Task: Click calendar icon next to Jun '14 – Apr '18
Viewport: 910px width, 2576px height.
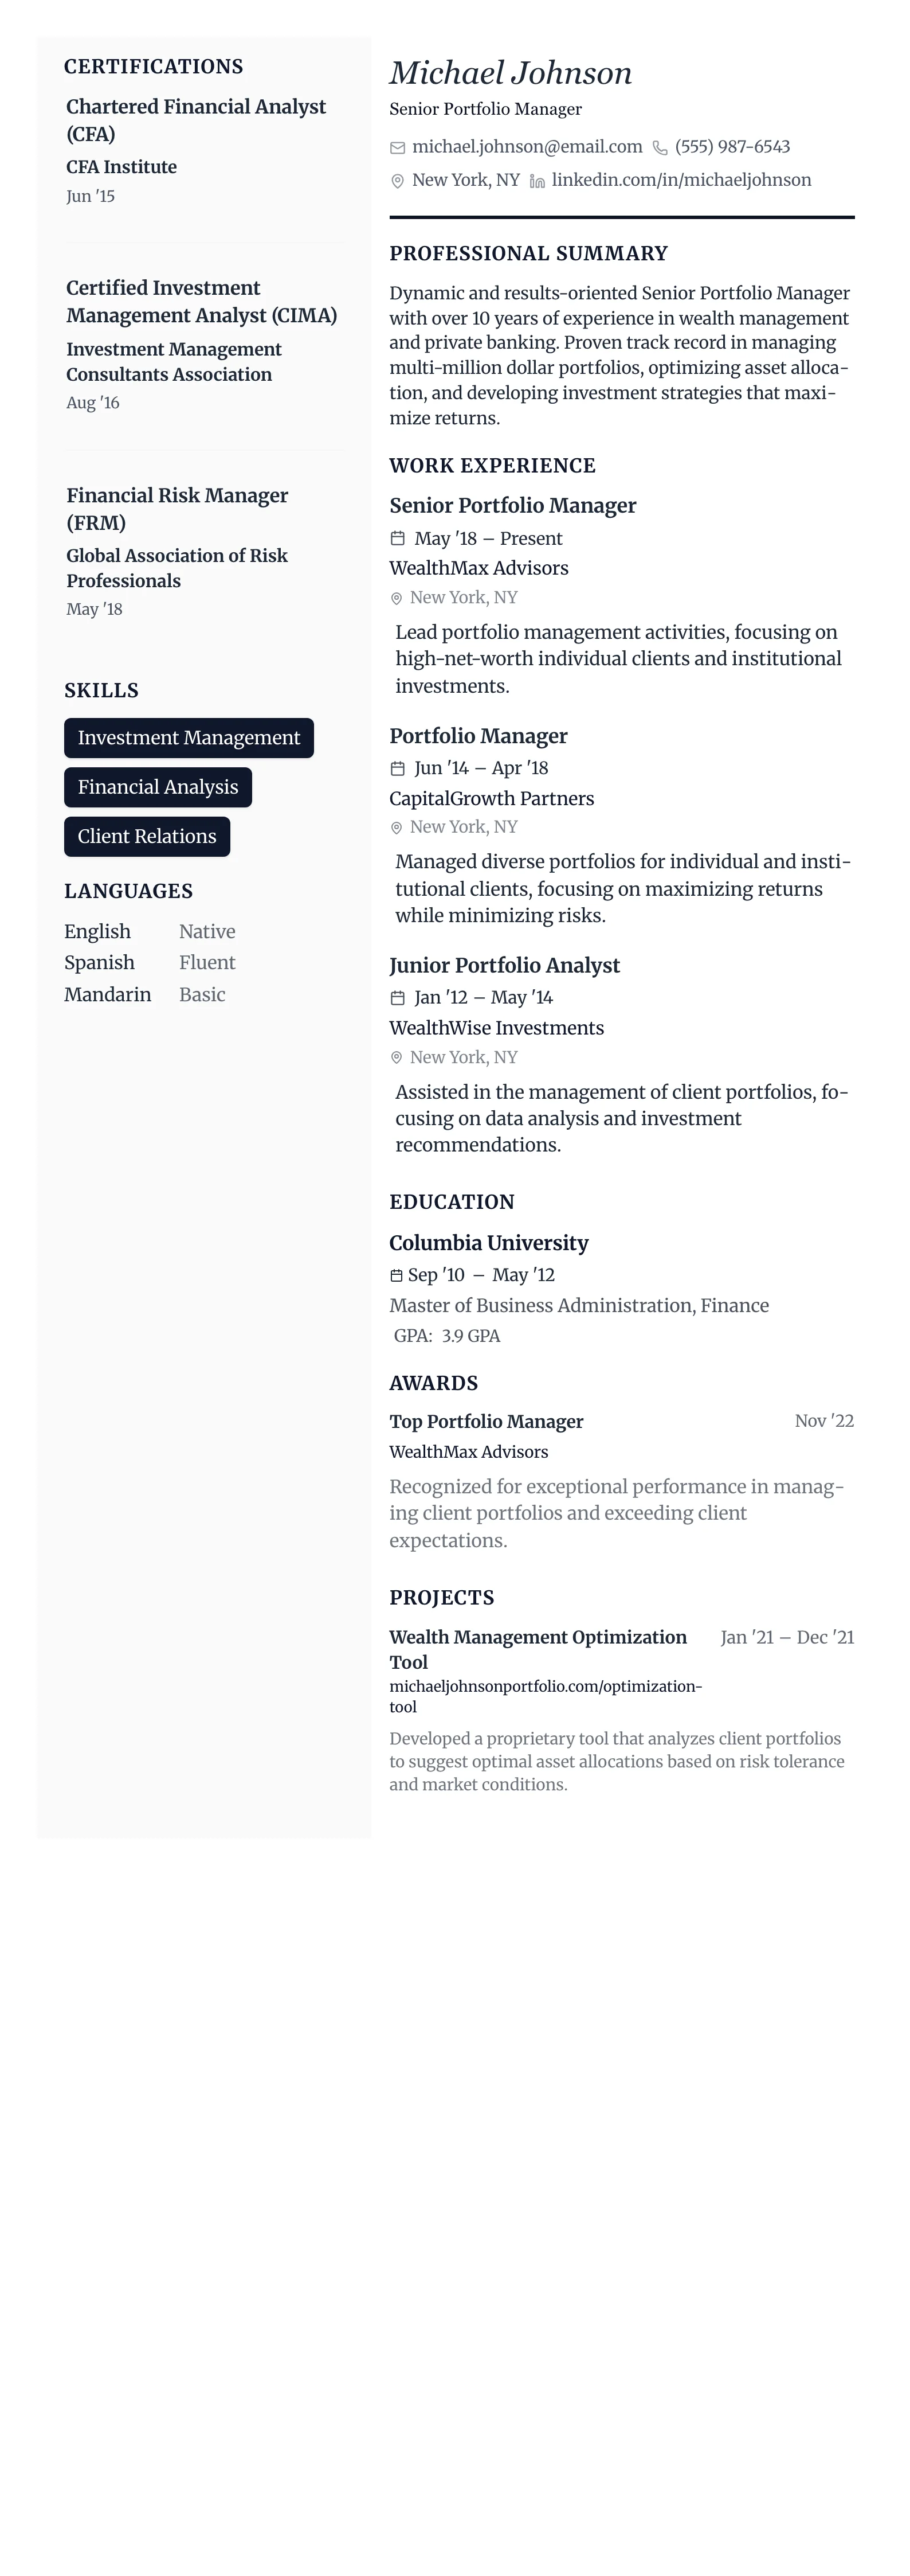Action: click(x=398, y=768)
